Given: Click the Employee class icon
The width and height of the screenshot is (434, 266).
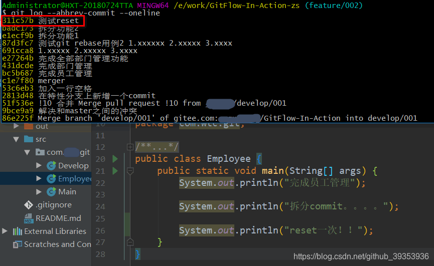Looking at the screenshot, I should coord(51,178).
